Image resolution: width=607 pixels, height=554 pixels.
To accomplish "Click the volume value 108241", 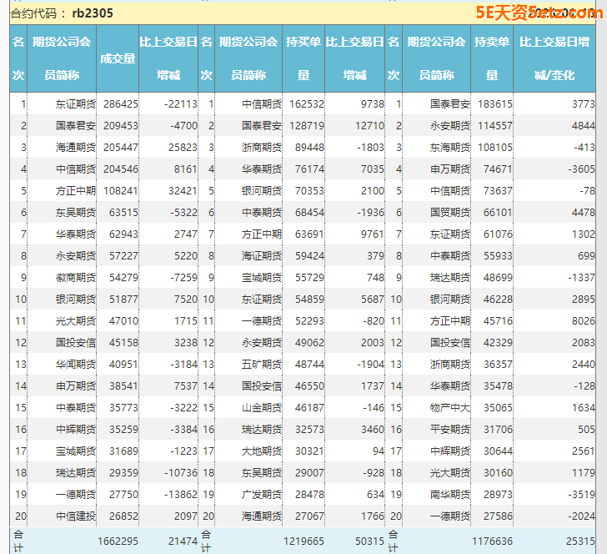I will [120, 191].
